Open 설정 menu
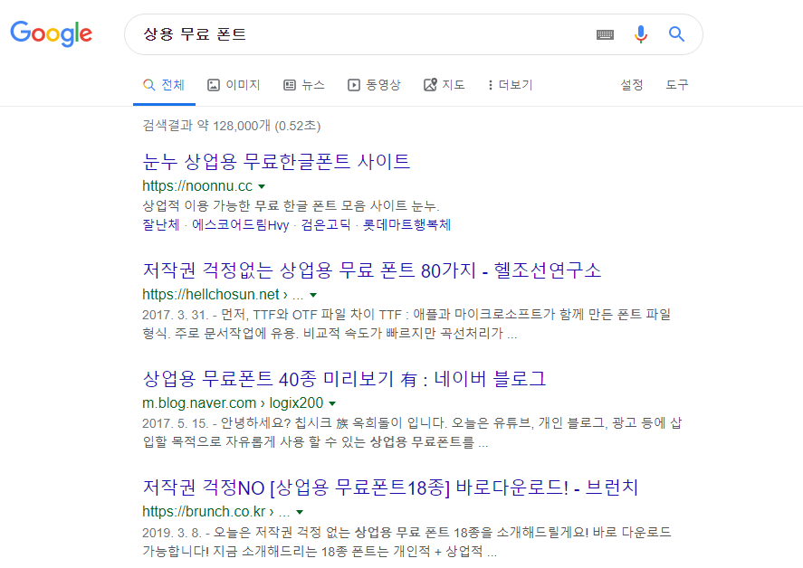The image size is (803, 568). point(631,85)
